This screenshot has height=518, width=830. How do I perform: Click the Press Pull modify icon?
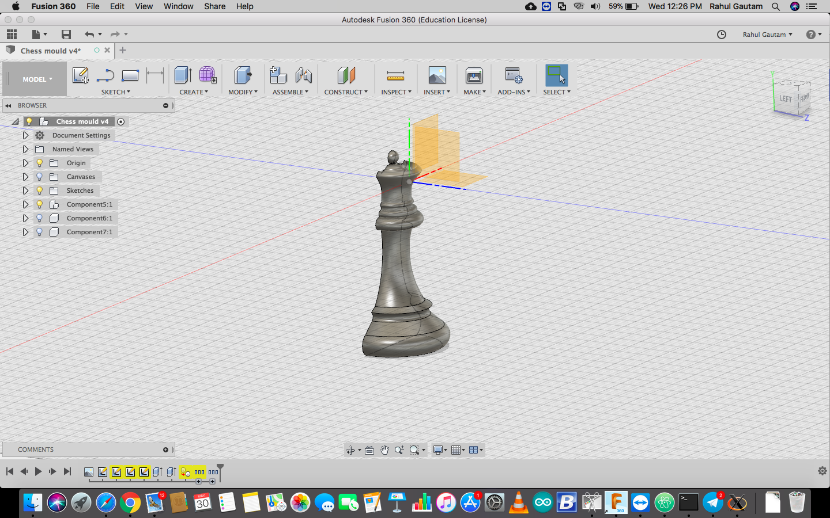243,75
